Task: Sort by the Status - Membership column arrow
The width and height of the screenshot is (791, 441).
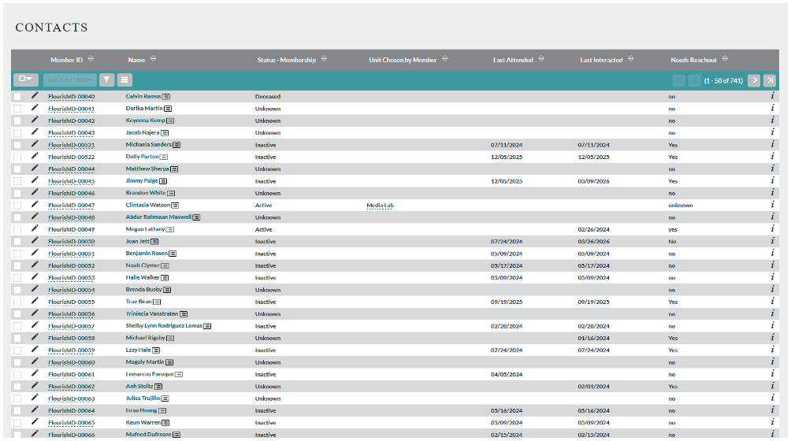Action: [325, 59]
